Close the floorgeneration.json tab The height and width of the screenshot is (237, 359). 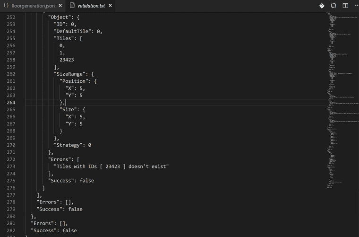coord(60,6)
